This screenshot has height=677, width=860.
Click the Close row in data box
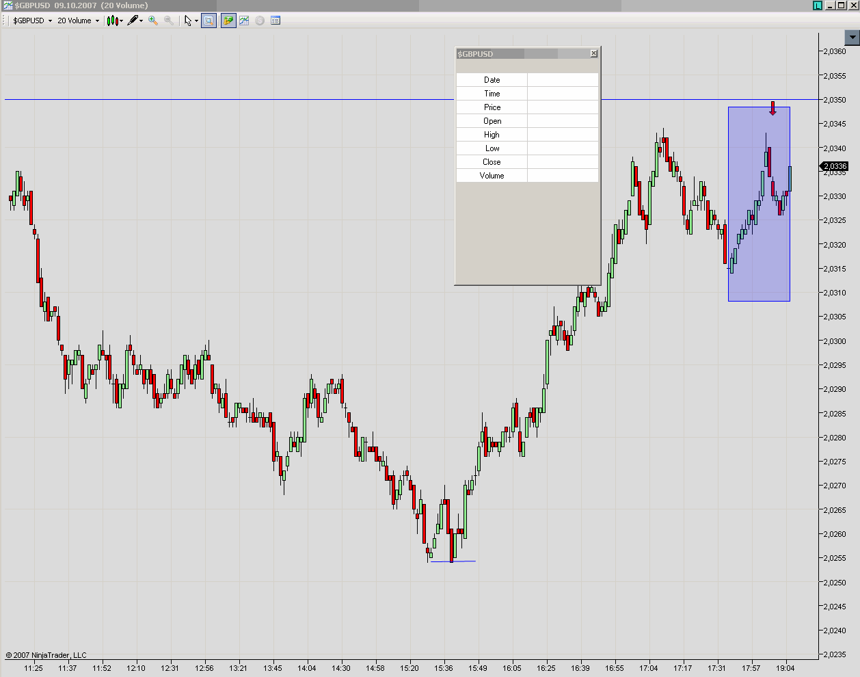tap(527, 162)
